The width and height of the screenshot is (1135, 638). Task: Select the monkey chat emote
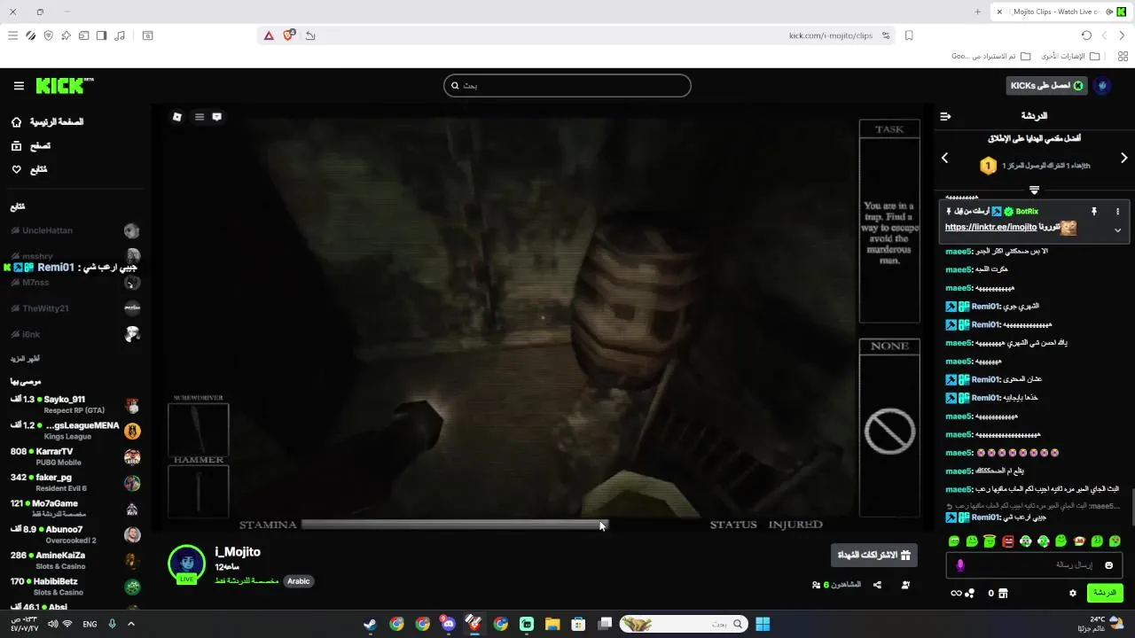coord(1079,541)
